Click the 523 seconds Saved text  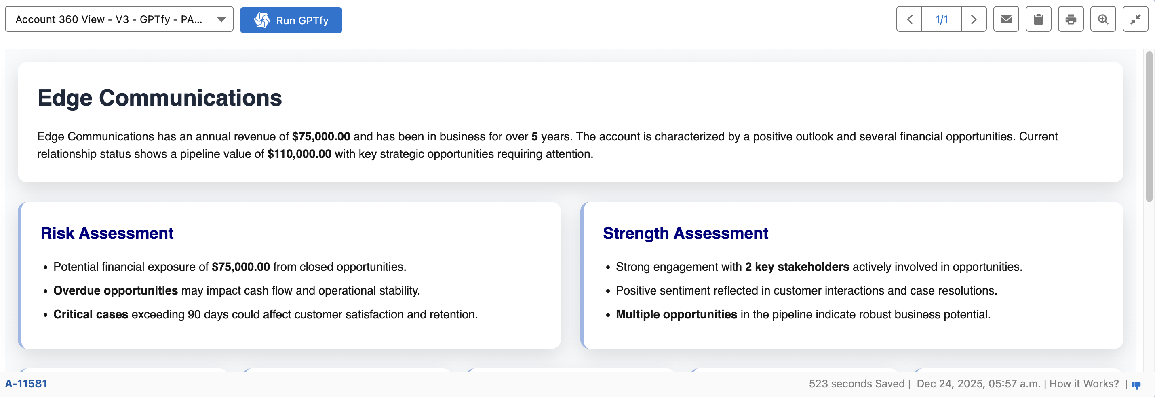(x=856, y=384)
